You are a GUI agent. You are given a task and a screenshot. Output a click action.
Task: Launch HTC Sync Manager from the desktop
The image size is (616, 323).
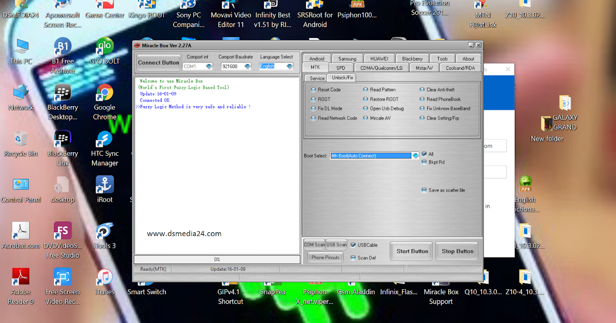105,139
